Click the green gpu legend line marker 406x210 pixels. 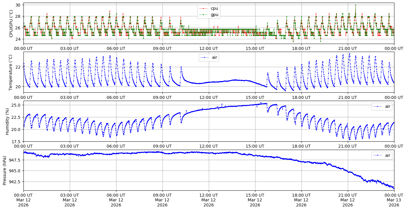(203, 14)
